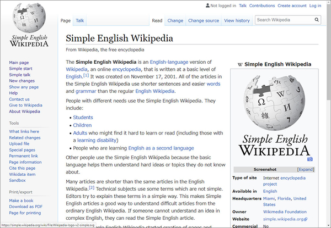Open About Wikipedia link
Screen dimensions: 331x228
[x=24, y=112]
